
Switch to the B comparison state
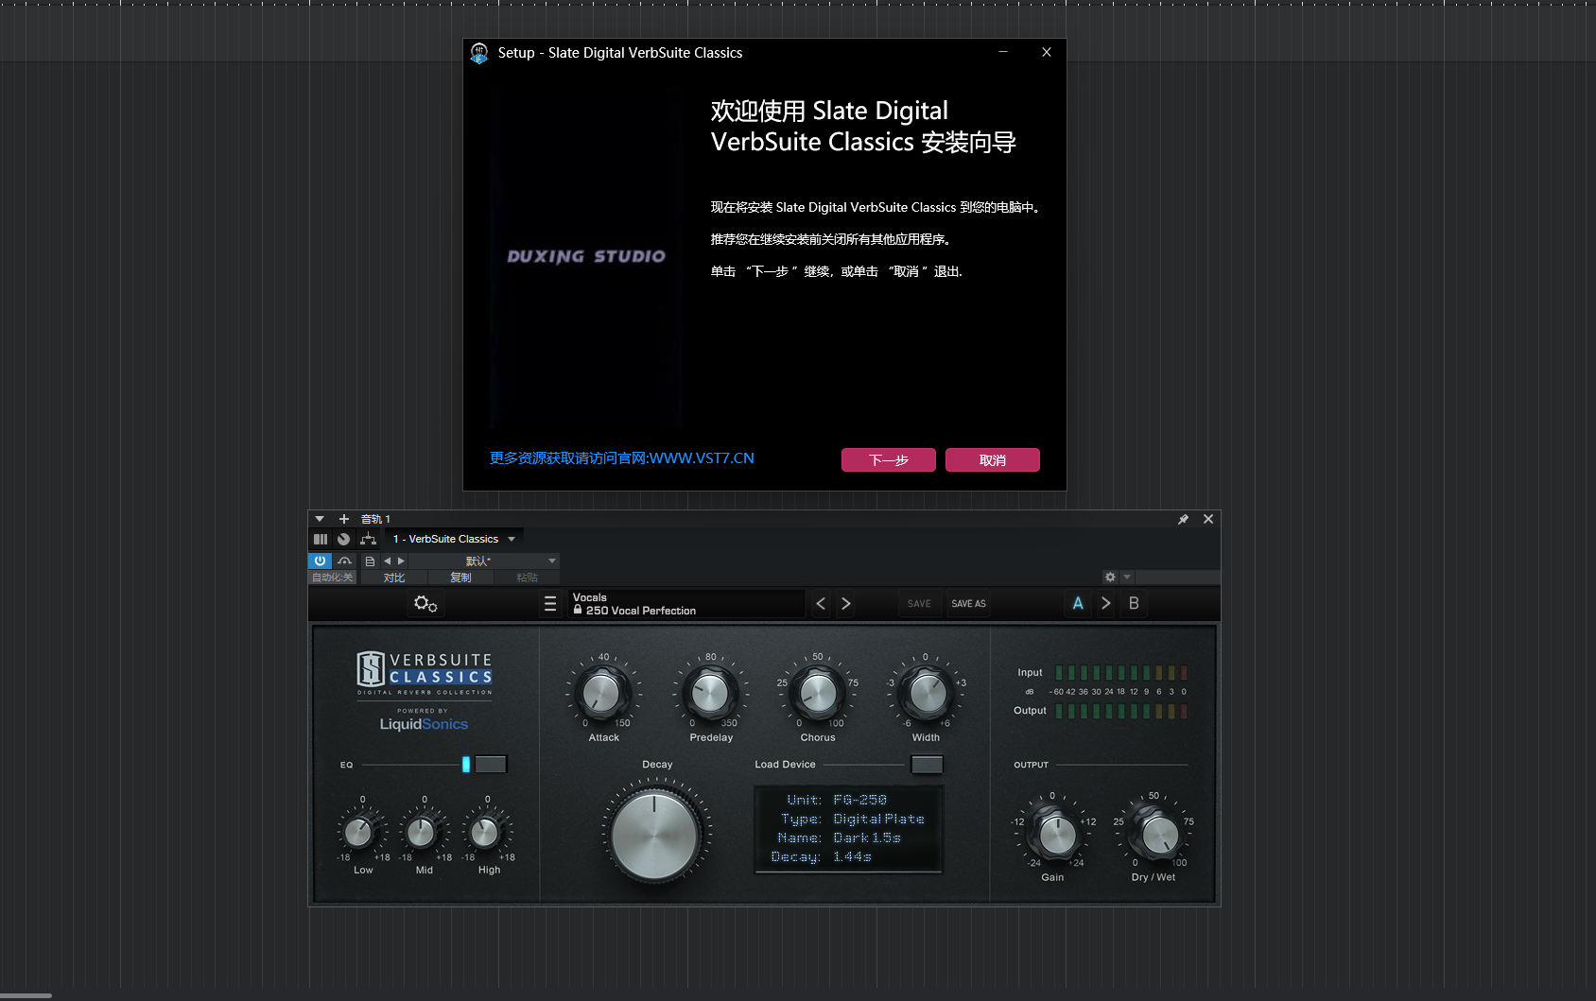click(x=1134, y=603)
